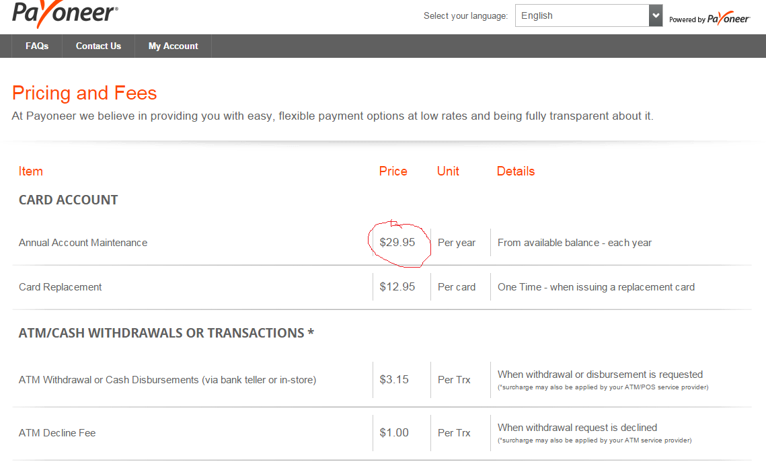Click the ATM Decline Fee label
Image resolution: width=766 pixels, height=468 pixels.
pos(57,433)
